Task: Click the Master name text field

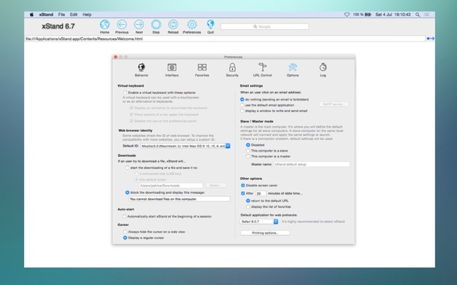Action: 312,164
